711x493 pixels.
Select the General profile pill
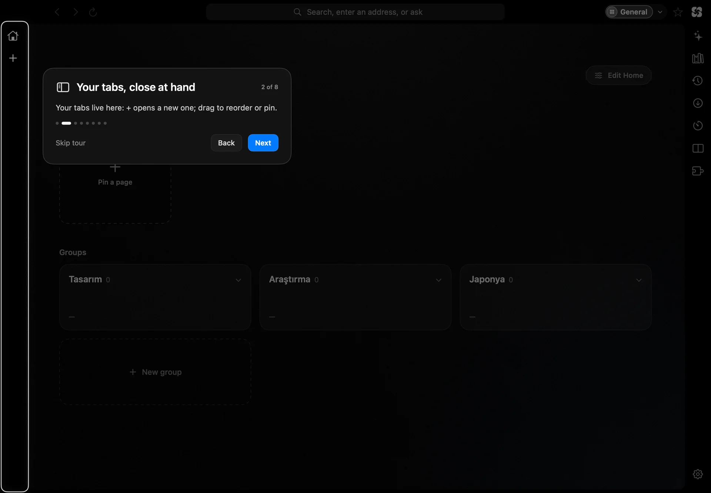[x=629, y=12]
